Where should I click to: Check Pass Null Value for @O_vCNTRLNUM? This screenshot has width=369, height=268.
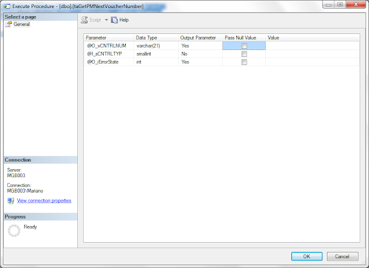click(x=244, y=46)
